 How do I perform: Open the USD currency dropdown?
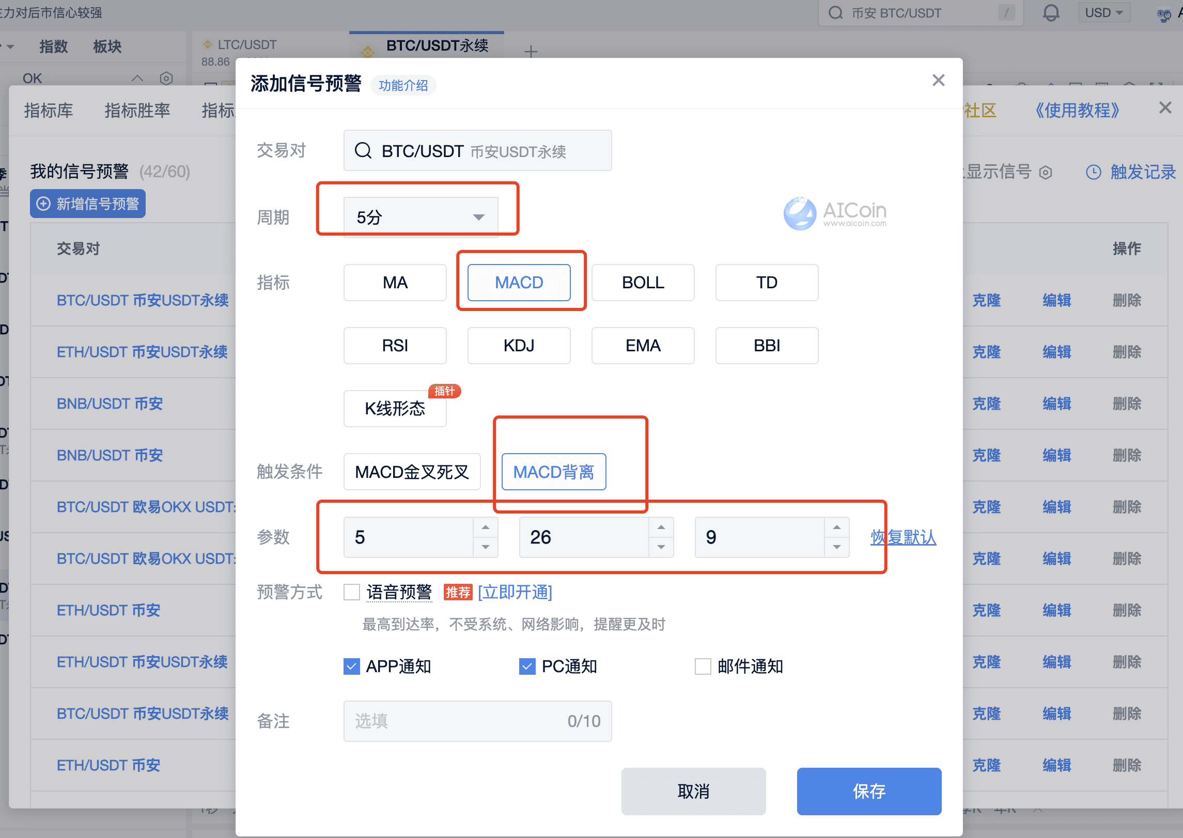point(1104,13)
